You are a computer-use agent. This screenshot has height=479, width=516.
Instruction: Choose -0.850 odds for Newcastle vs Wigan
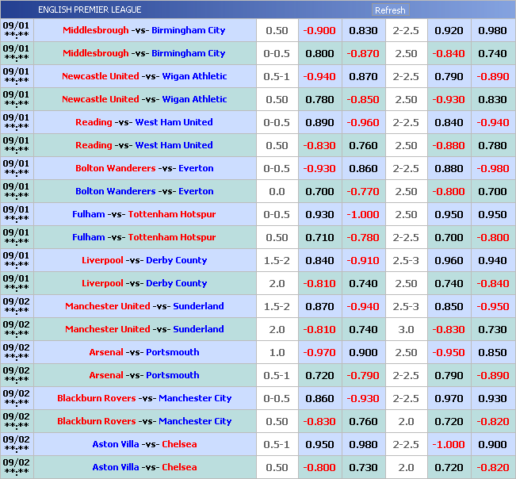(363, 100)
